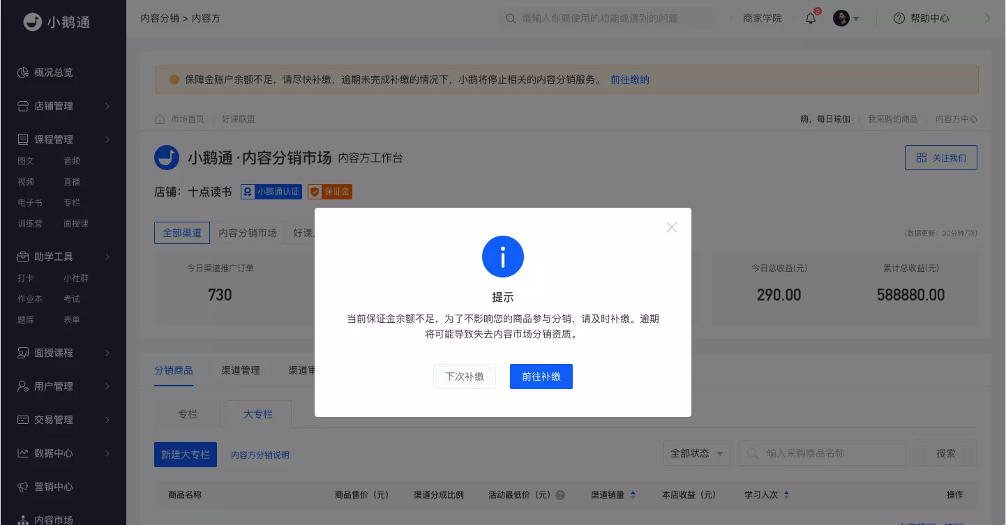Sort by 渠道销量 arrows icon
Screen dimensions: 1006x525
coord(633,495)
